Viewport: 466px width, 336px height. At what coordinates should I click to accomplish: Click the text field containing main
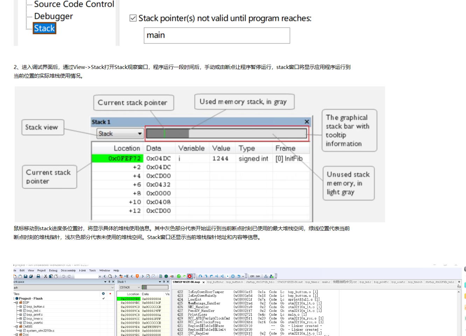[x=217, y=35]
